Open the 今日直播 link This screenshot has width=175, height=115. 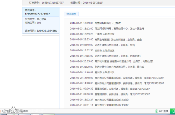164,111
